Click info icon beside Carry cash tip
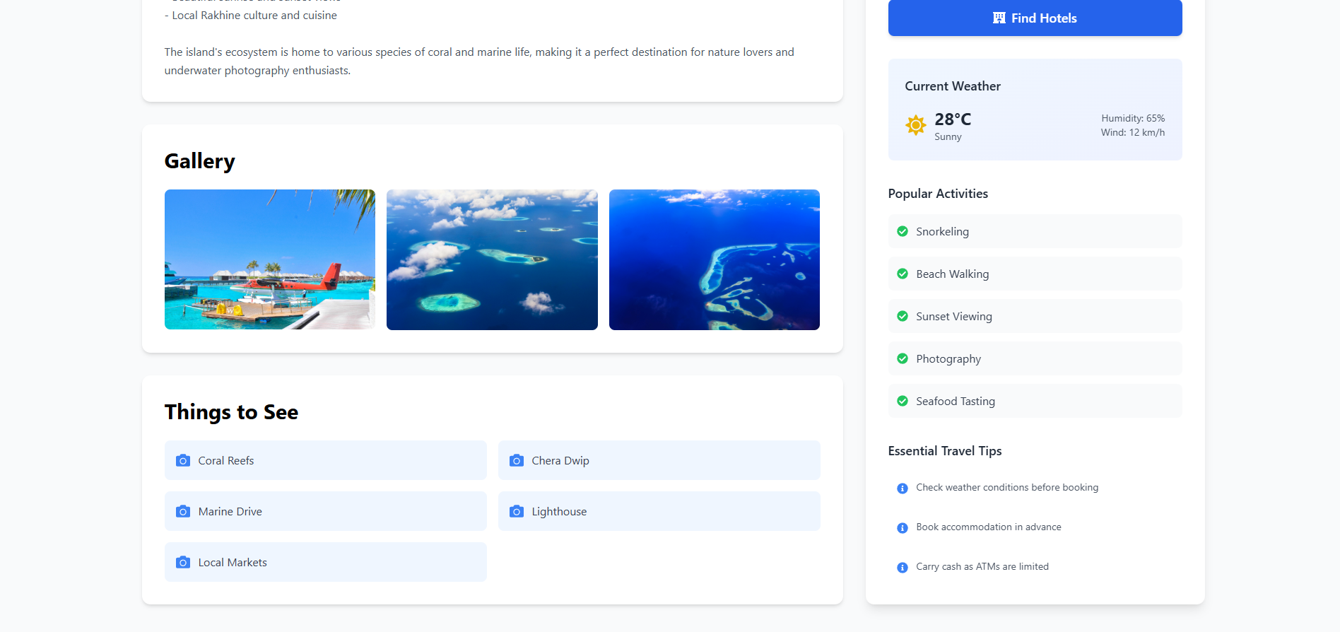Viewport: 1340px width, 632px height. pyautogui.click(x=903, y=568)
